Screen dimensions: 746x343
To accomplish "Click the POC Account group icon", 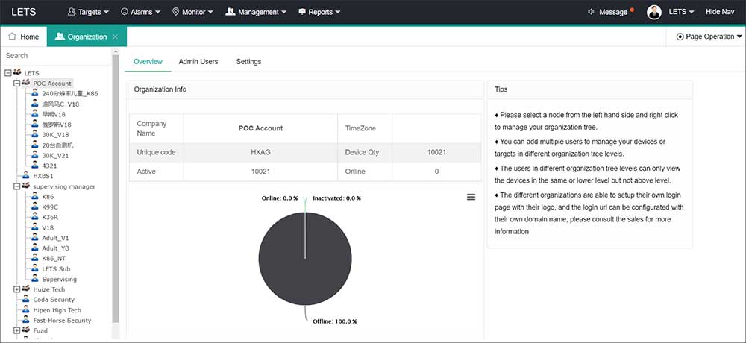I will 26,84.
